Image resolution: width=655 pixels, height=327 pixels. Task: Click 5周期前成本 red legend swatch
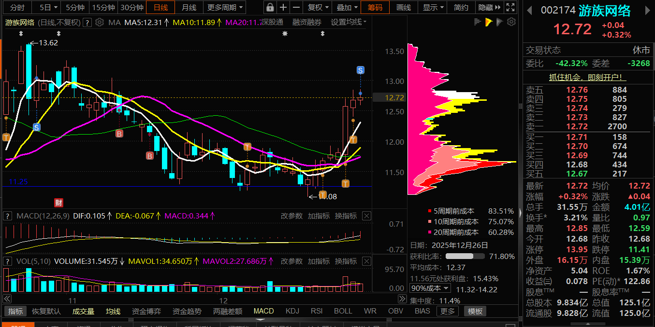[429, 211]
